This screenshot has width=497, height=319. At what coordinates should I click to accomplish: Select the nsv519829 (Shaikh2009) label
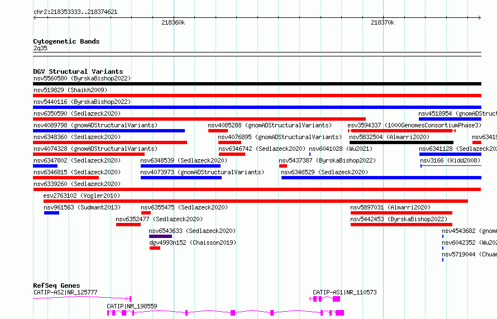point(70,90)
